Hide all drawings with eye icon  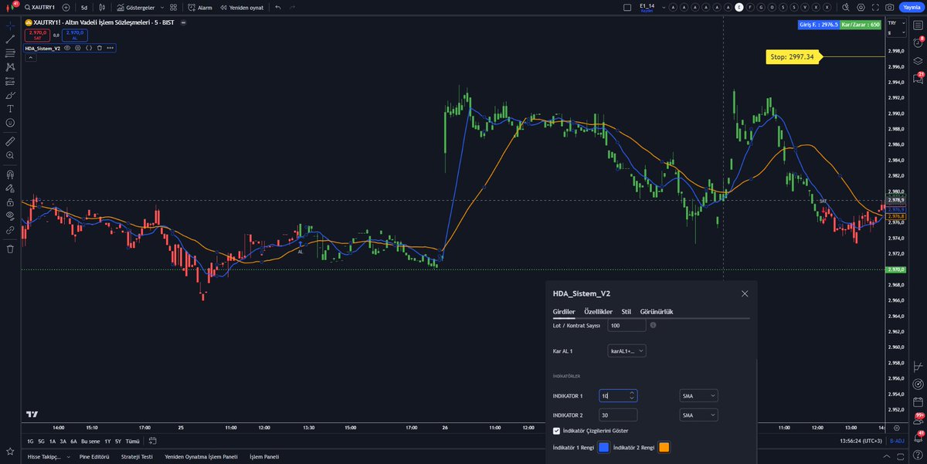10,215
